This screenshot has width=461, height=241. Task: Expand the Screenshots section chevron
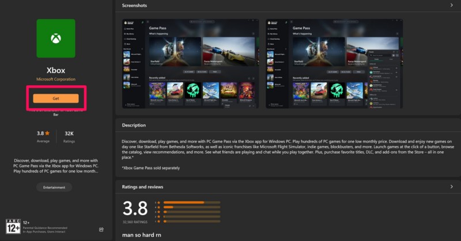tap(451, 5)
